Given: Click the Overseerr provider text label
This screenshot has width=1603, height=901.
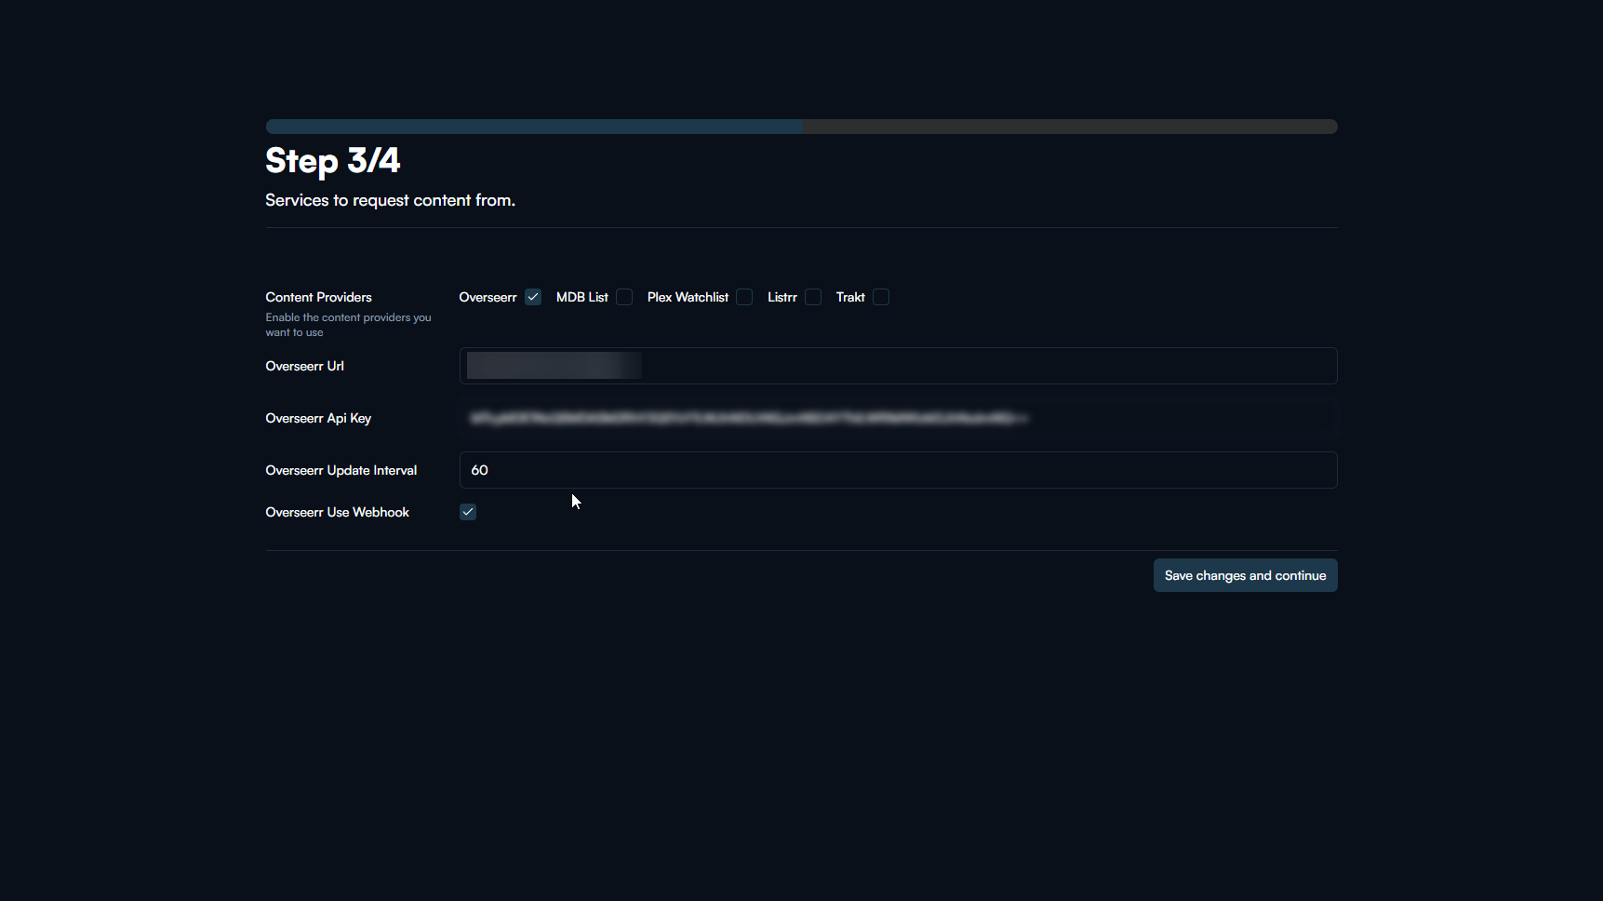Looking at the screenshot, I should (x=488, y=297).
